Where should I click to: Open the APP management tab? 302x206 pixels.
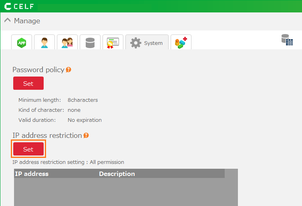click(x=22, y=42)
